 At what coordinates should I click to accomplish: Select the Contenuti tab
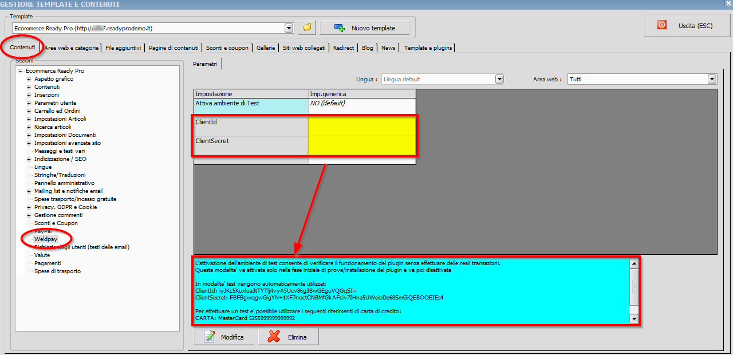point(23,47)
